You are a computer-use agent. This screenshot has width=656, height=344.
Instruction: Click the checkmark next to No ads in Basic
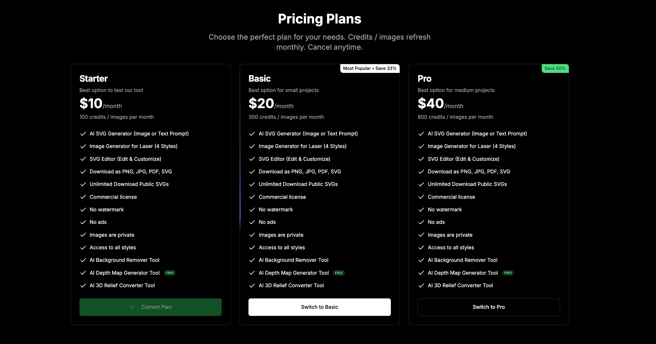point(252,223)
